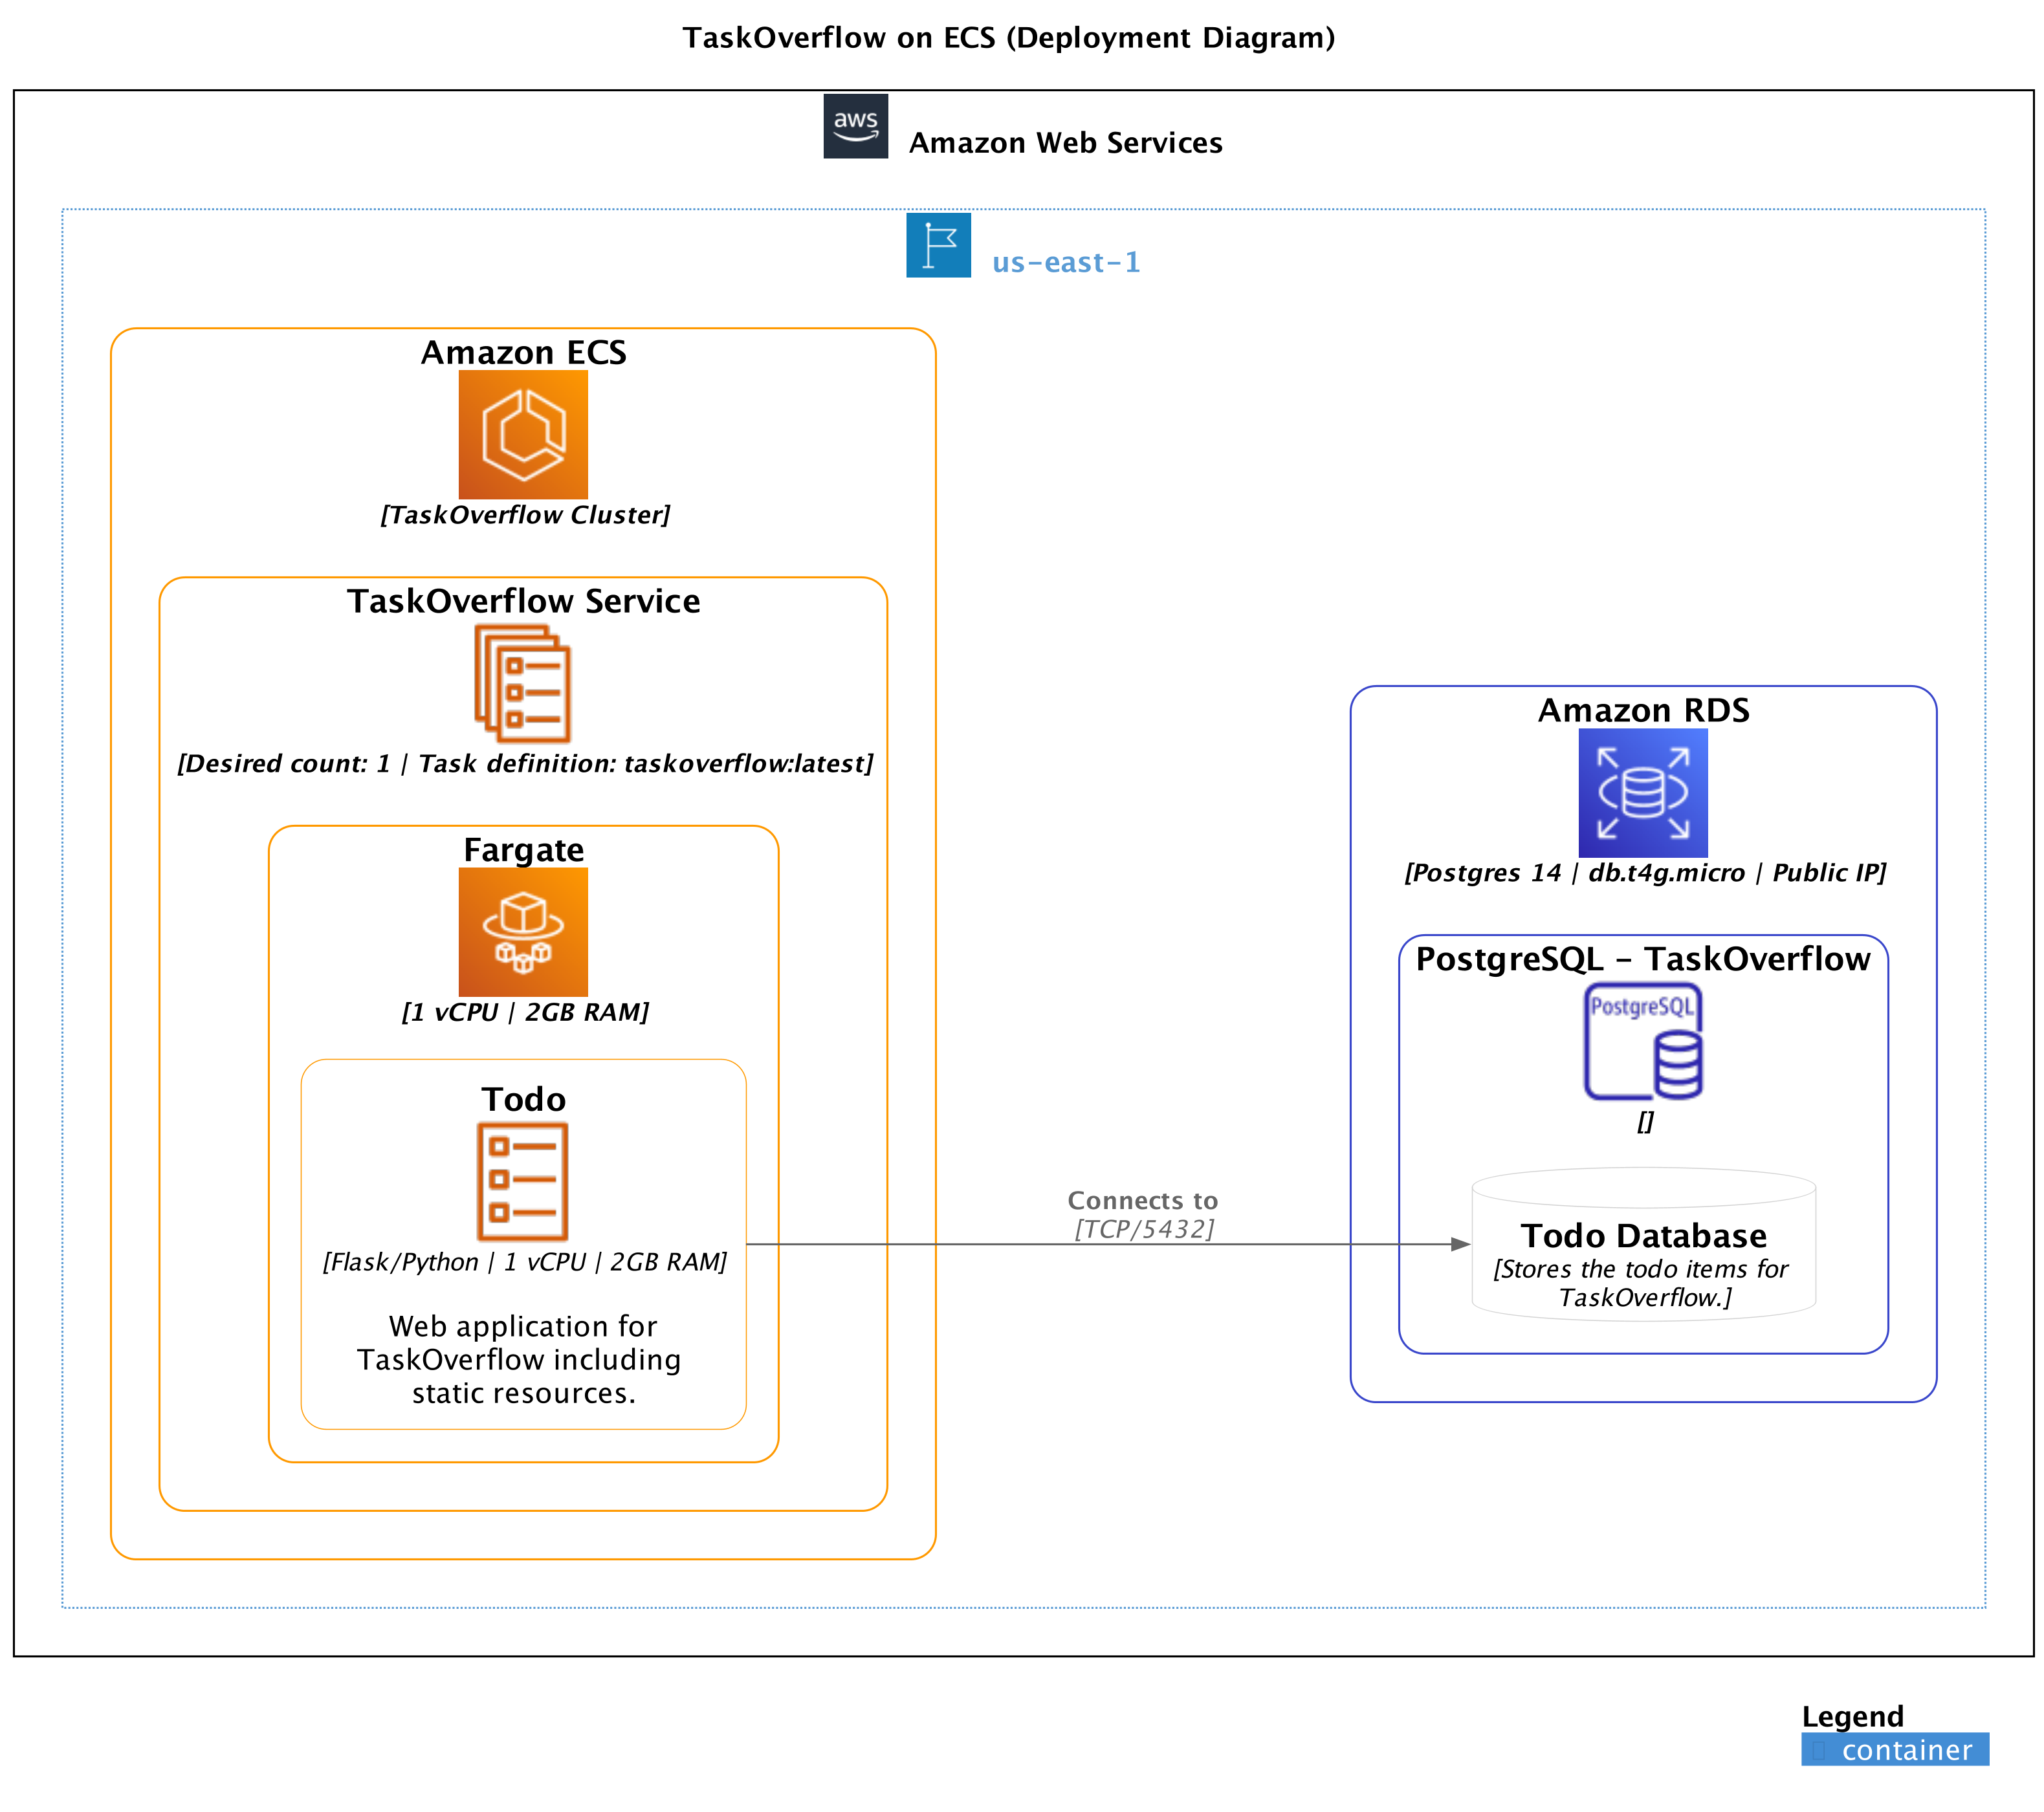Click the [1 vCPU | 2GB RAM] Fargate caption
This screenshot has height=1812, width=2044.
pos(525,1013)
